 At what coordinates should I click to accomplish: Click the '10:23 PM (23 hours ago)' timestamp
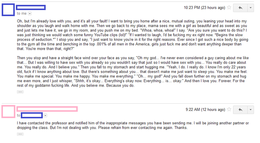tap(204, 7)
